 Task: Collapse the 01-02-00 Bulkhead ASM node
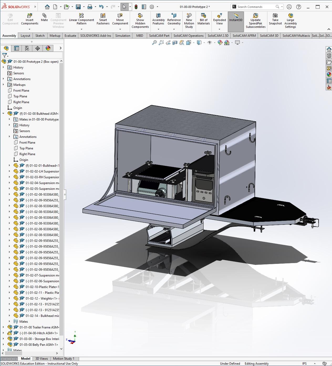pos(3,114)
